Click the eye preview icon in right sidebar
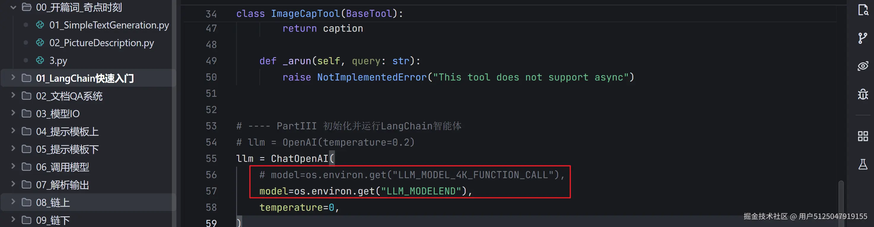This screenshot has width=874, height=227. [863, 66]
